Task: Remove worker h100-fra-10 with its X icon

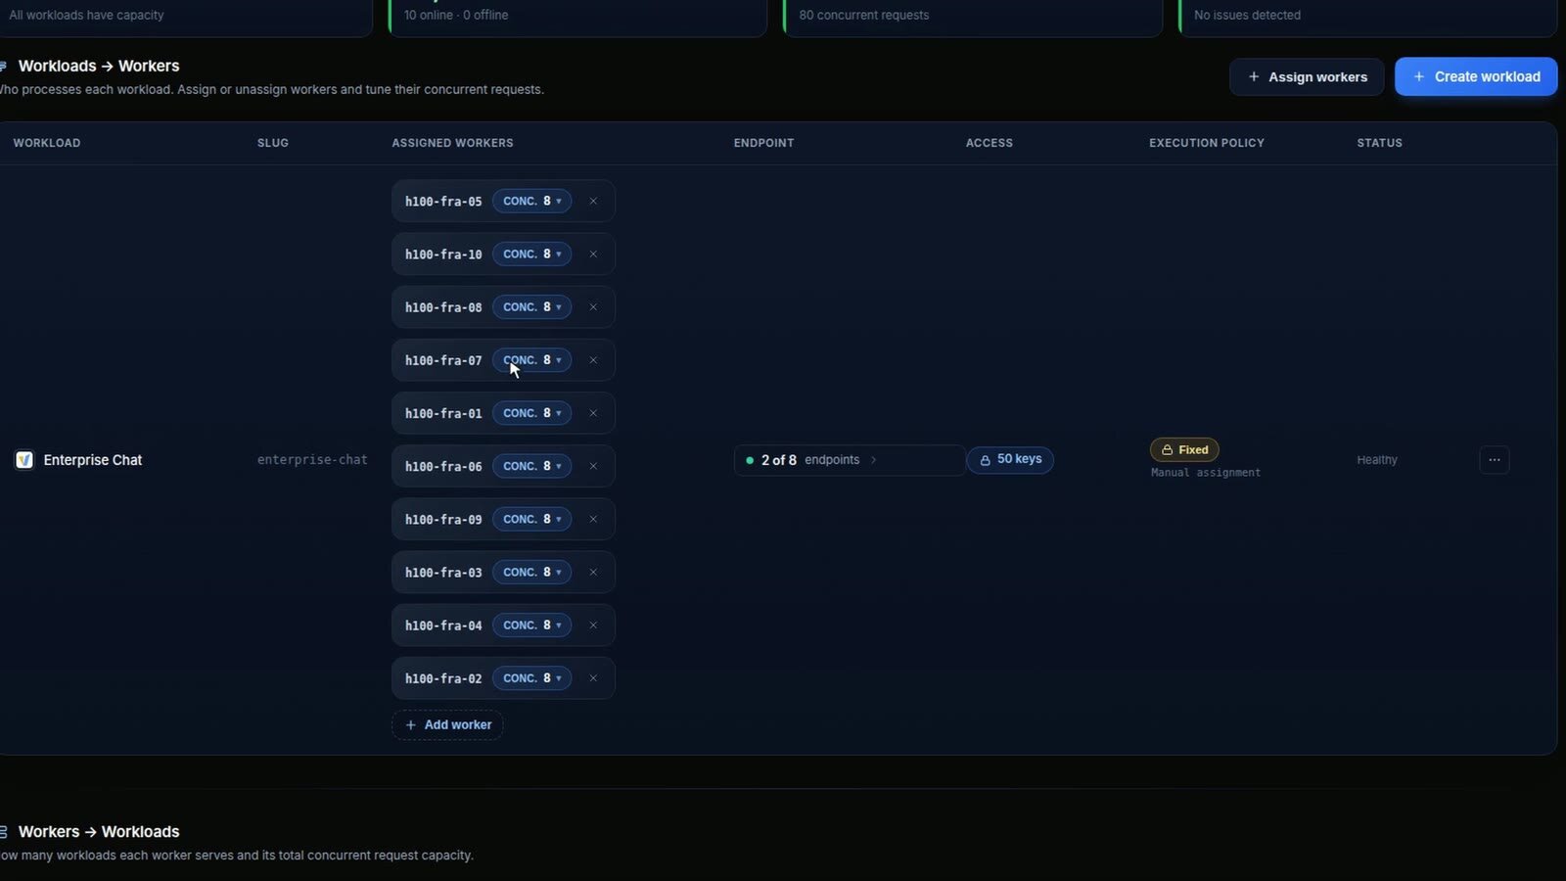Action: (x=593, y=254)
